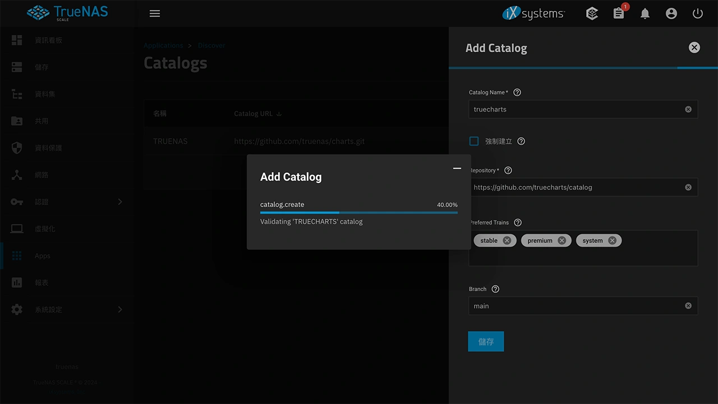Click the blue 儲存 save button
718x404 pixels.
tap(486, 342)
